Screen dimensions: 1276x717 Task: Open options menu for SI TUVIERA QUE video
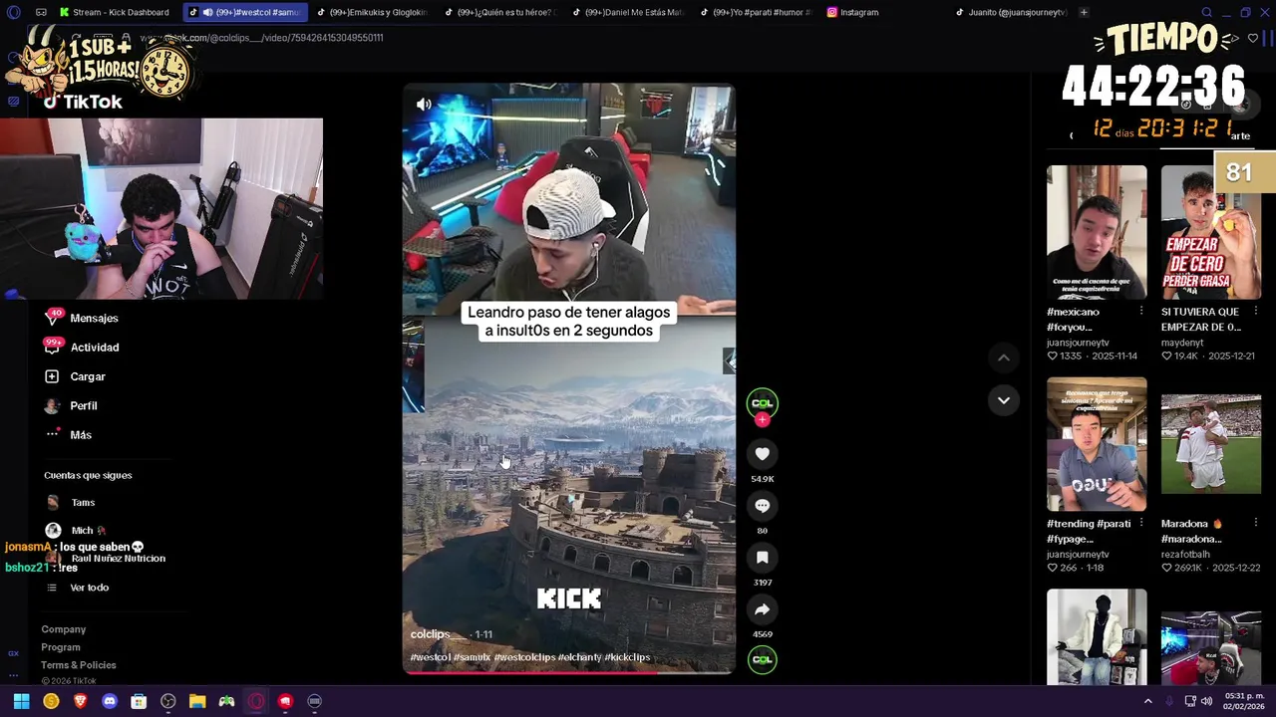pos(1255,312)
